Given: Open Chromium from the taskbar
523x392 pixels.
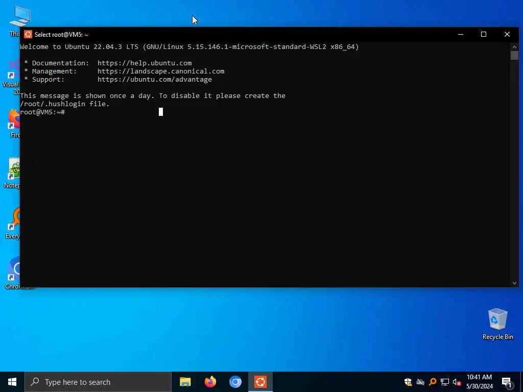Looking at the screenshot, I should point(235,382).
